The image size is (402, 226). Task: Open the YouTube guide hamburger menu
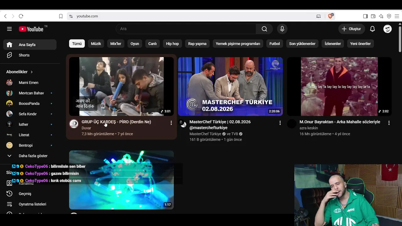(x=9, y=29)
